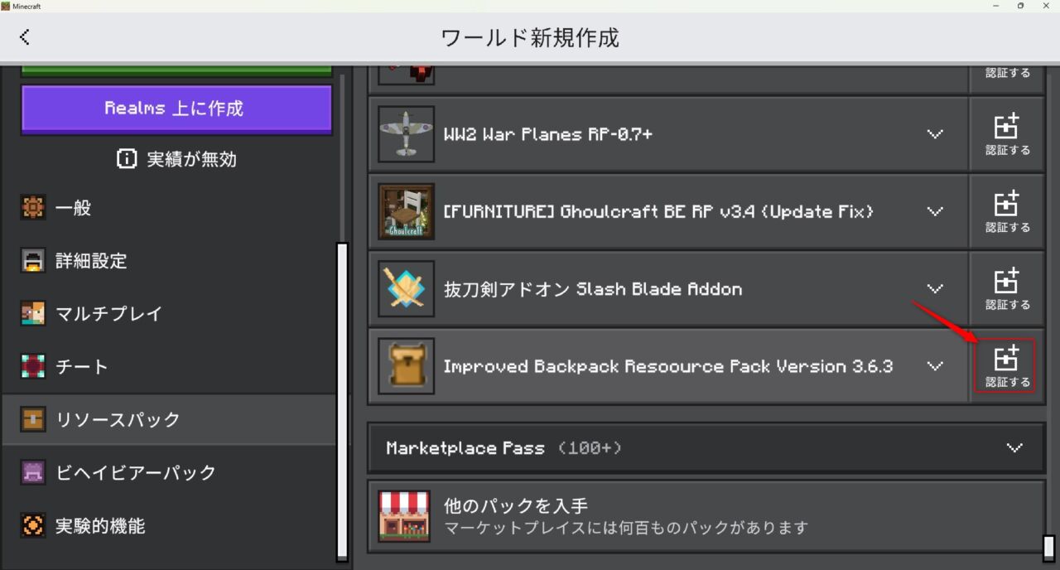
Task: Activate the Slash Blade Addon pack
Action: (1007, 289)
